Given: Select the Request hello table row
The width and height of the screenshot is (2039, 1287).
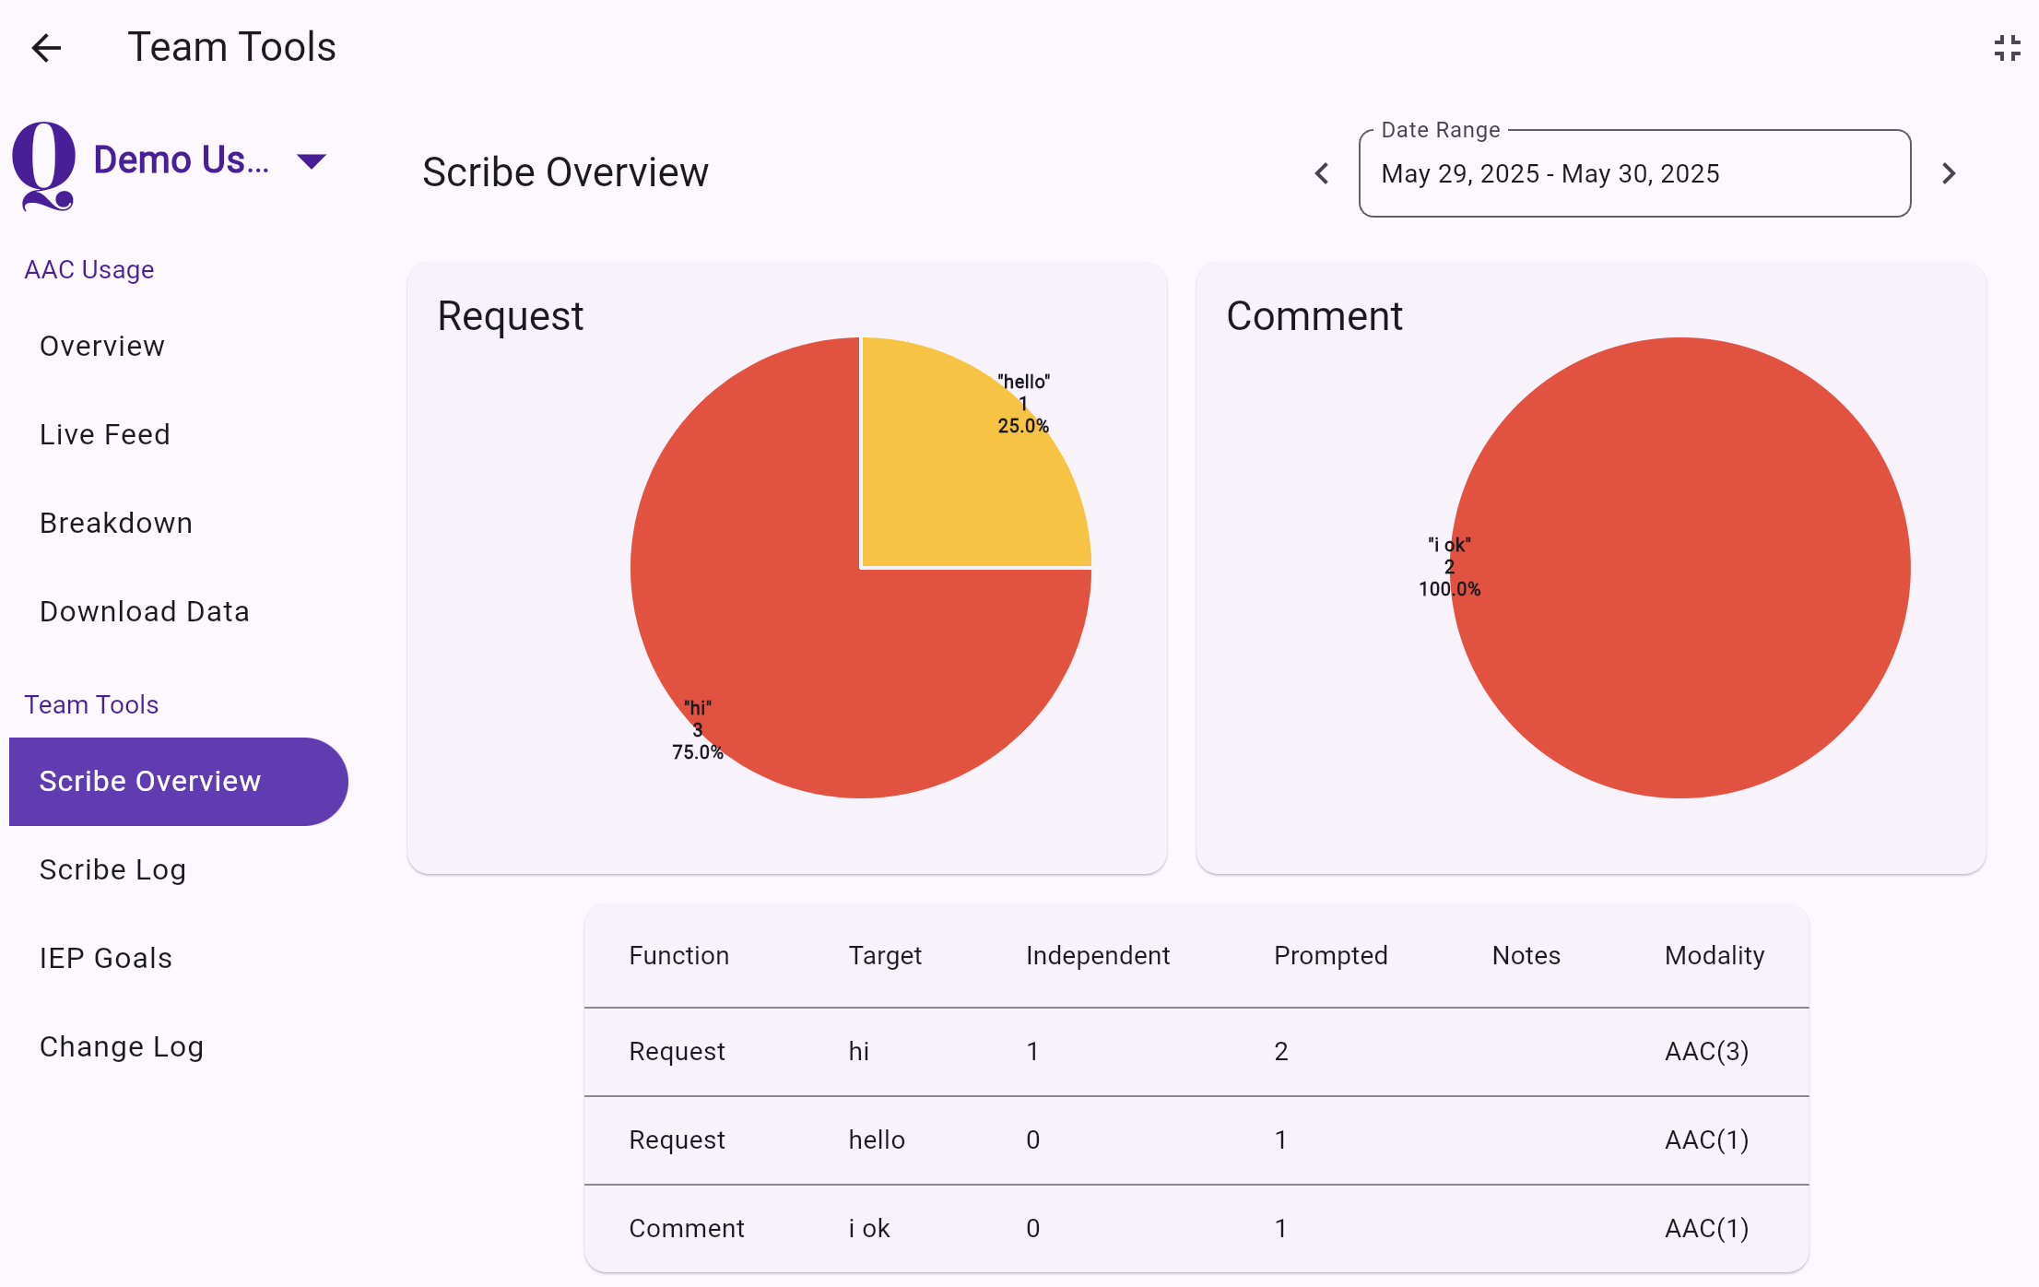Looking at the screenshot, I should 1196,1139.
